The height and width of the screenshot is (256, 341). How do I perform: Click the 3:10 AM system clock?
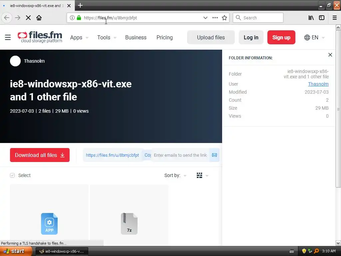coord(329,251)
